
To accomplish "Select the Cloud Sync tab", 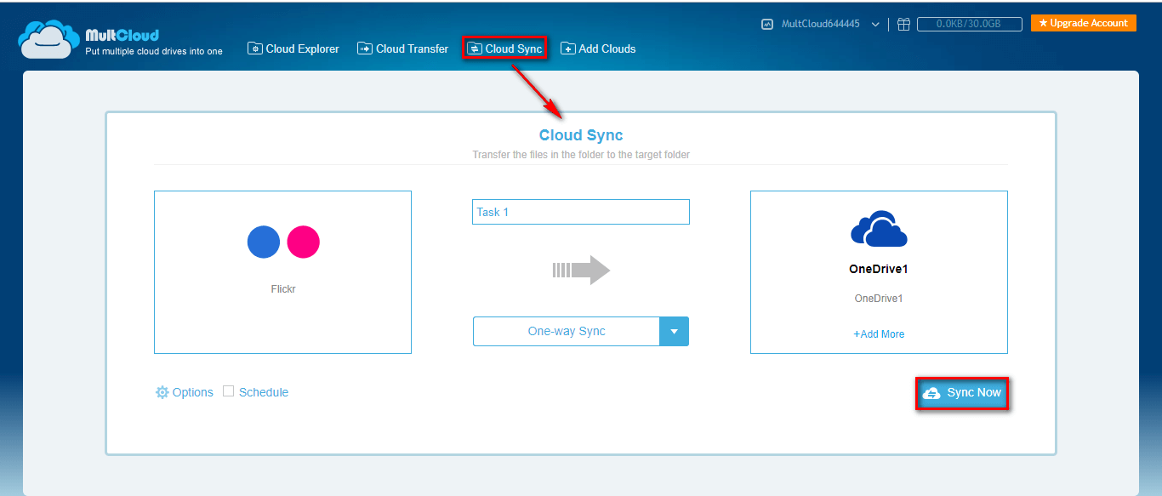I will (x=504, y=48).
